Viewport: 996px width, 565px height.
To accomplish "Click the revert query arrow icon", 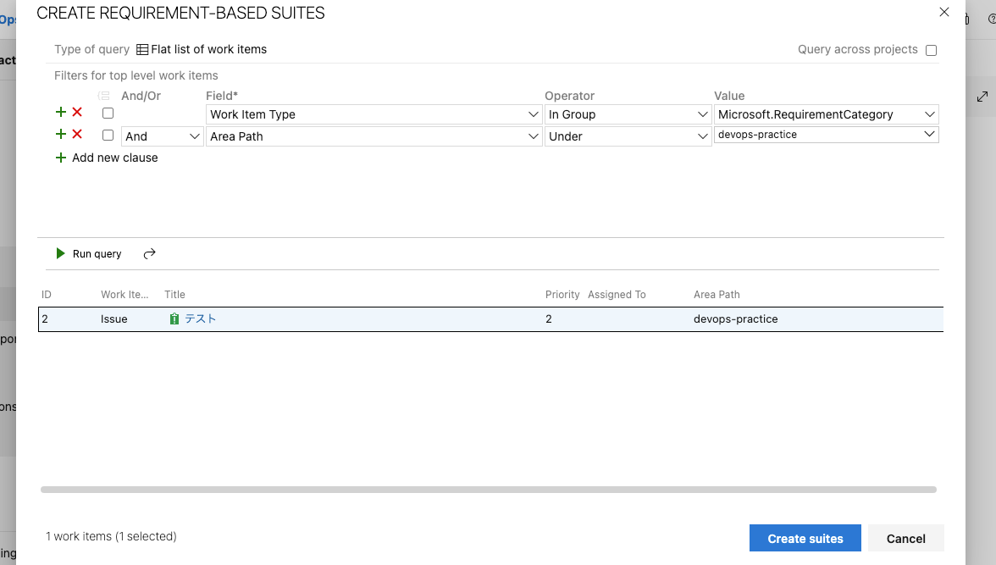I will 150,253.
